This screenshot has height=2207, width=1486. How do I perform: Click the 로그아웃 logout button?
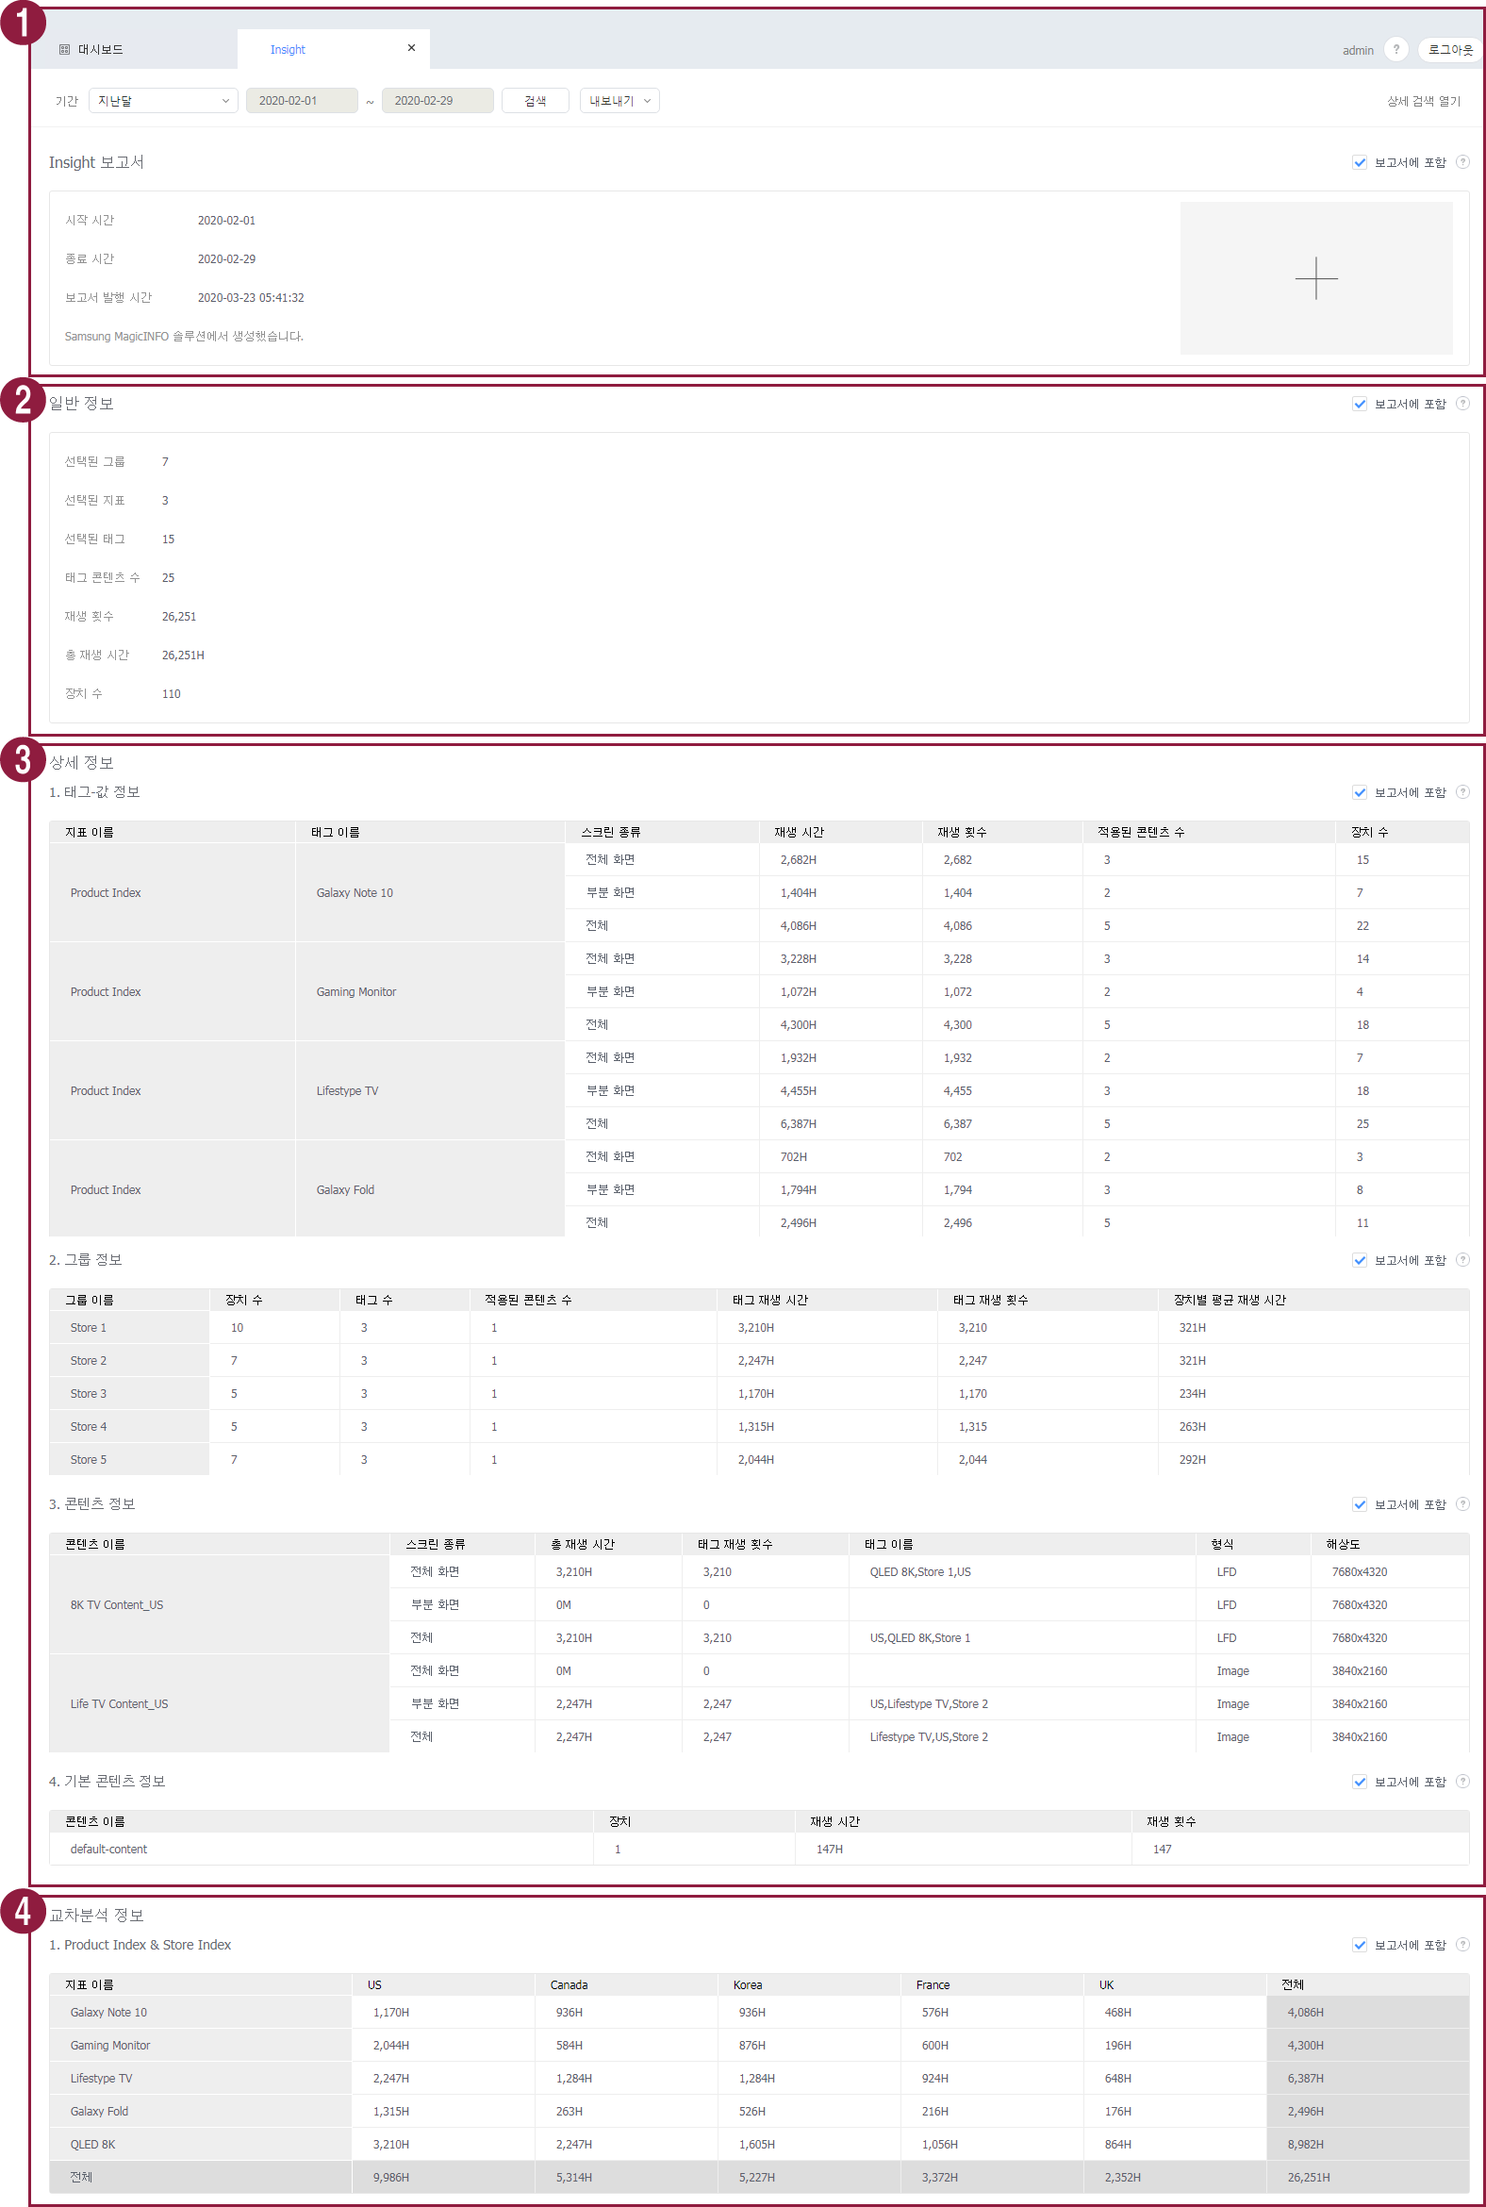point(1449,49)
